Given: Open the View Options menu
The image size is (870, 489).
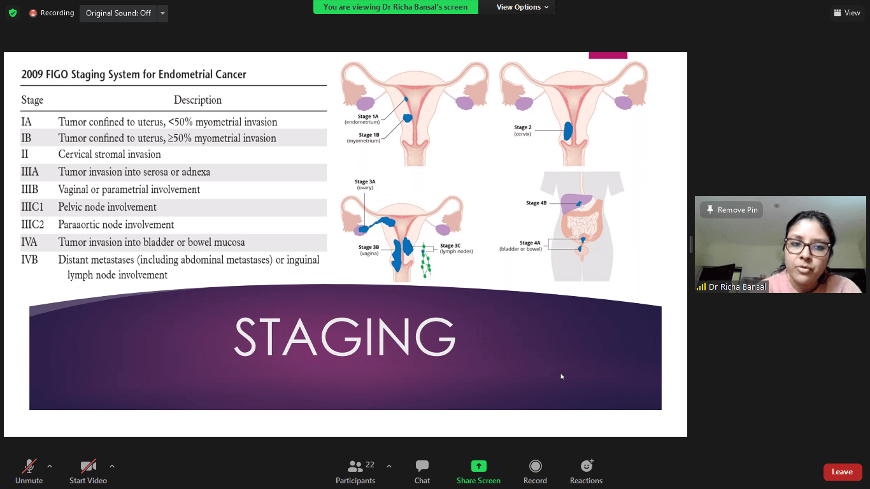Looking at the screenshot, I should pyautogui.click(x=522, y=7).
